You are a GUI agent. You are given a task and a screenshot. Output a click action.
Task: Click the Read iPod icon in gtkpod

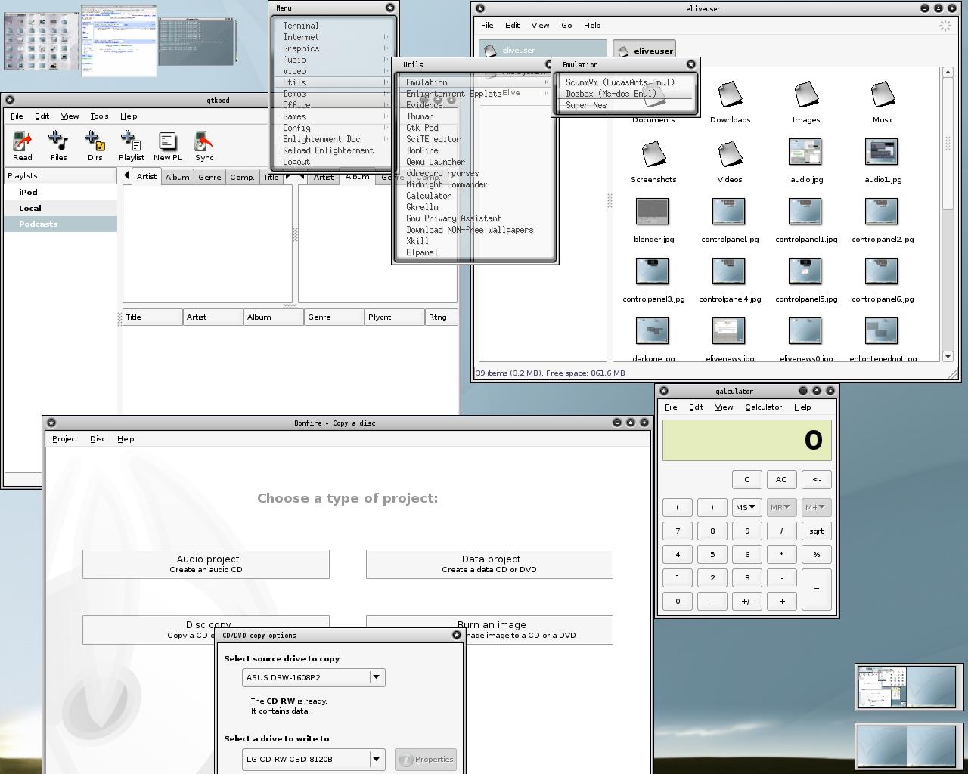click(x=23, y=141)
